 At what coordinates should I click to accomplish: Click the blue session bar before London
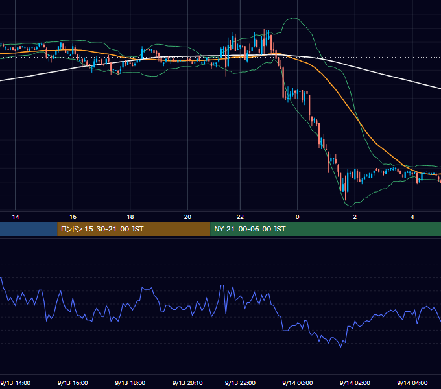pyautogui.click(x=29, y=229)
